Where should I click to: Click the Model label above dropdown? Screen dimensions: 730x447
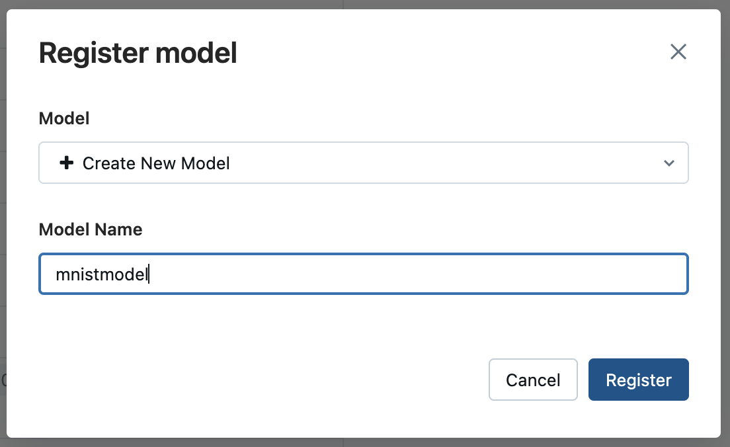(x=64, y=118)
